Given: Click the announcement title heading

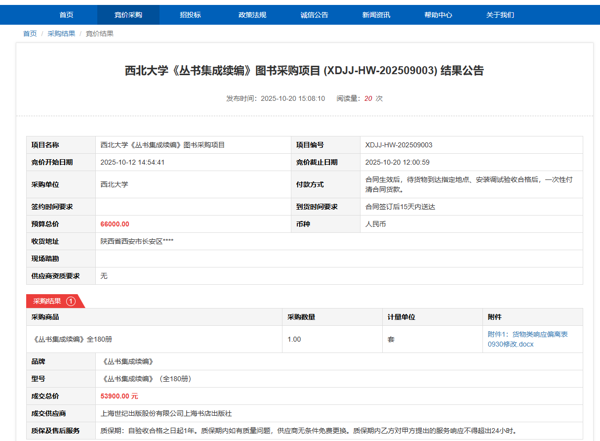Looking at the screenshot, I should tap(304, 71).
